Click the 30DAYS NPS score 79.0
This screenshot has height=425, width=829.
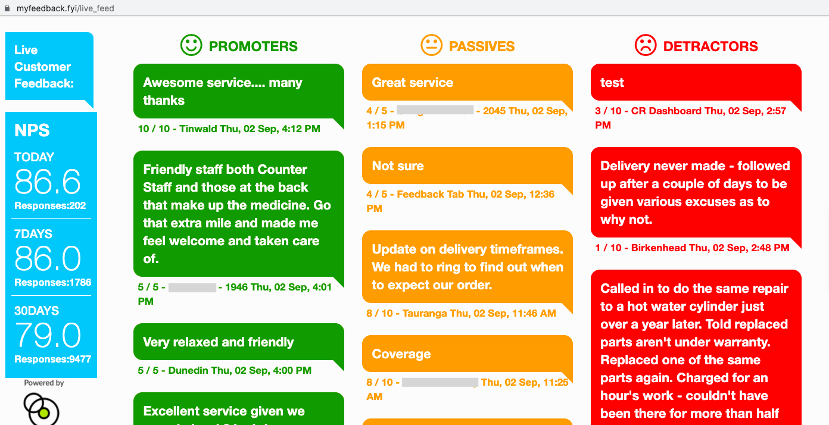point(48,335)
